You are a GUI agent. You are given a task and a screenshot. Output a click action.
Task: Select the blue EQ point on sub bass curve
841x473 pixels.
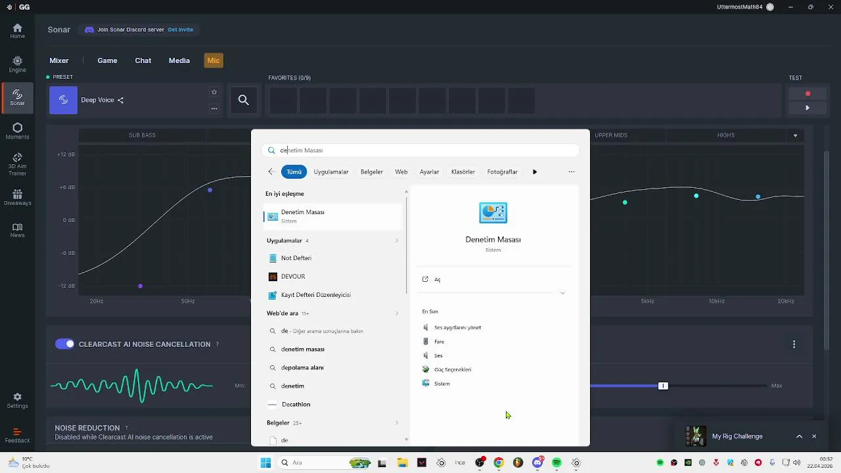210,190
